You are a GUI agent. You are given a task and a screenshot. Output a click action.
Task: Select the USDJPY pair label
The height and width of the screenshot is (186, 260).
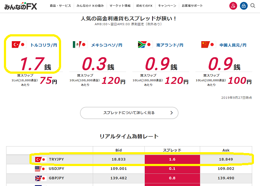(x=56, y=169)
